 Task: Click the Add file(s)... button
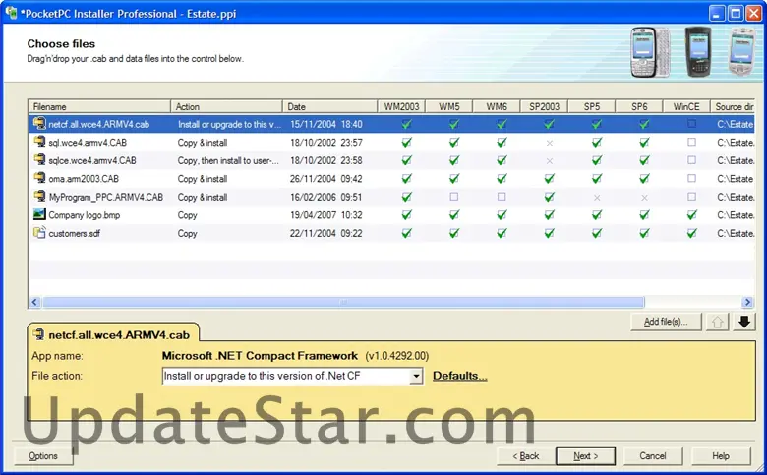(666, 322)
